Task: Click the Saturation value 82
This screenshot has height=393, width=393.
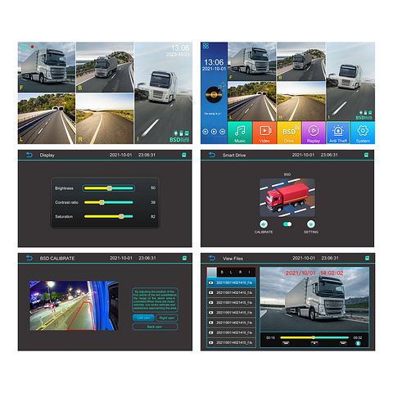Action: [x=153, y=216]
